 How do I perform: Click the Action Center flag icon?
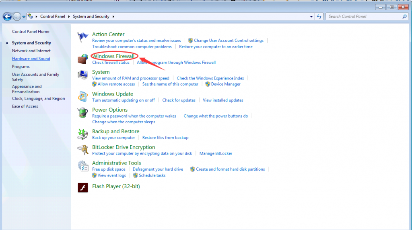83,37
